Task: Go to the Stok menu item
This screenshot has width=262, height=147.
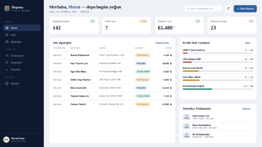Action: (22, 35)
